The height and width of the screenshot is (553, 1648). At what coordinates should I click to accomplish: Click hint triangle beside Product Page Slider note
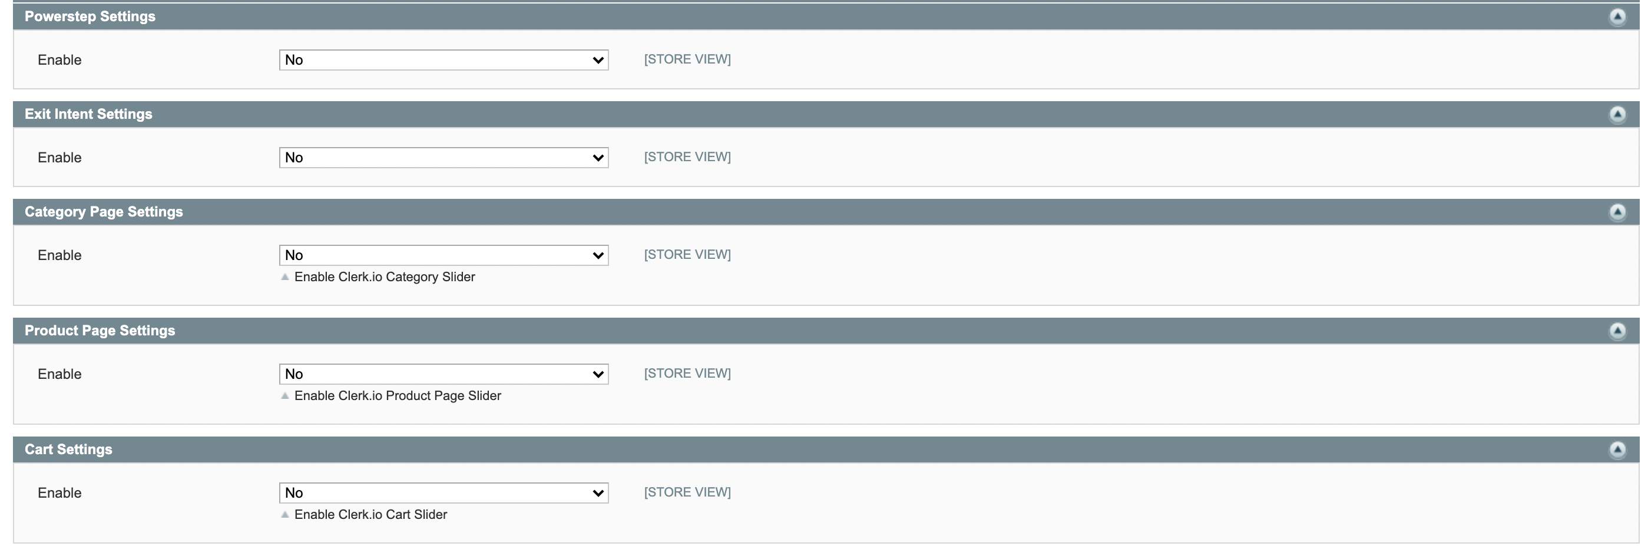pyautogui.click(x=285, y=396)
